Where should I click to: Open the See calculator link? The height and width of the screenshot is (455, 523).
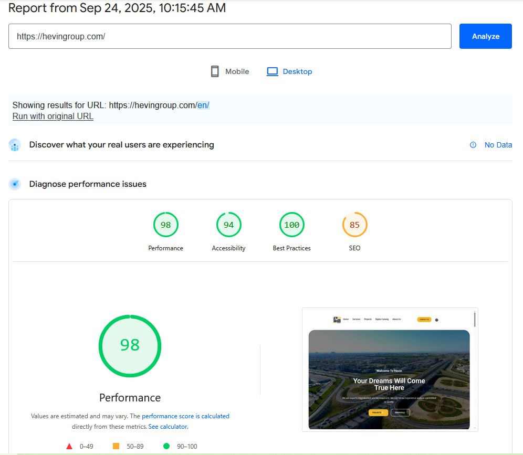pyautogui.click(x=168, y=427)
